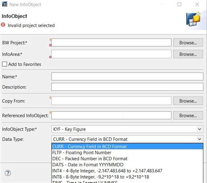Click the InfoObject wizard banner icon
The width and height of the screenshot is (207, 183).
click(x=193, y=19)
